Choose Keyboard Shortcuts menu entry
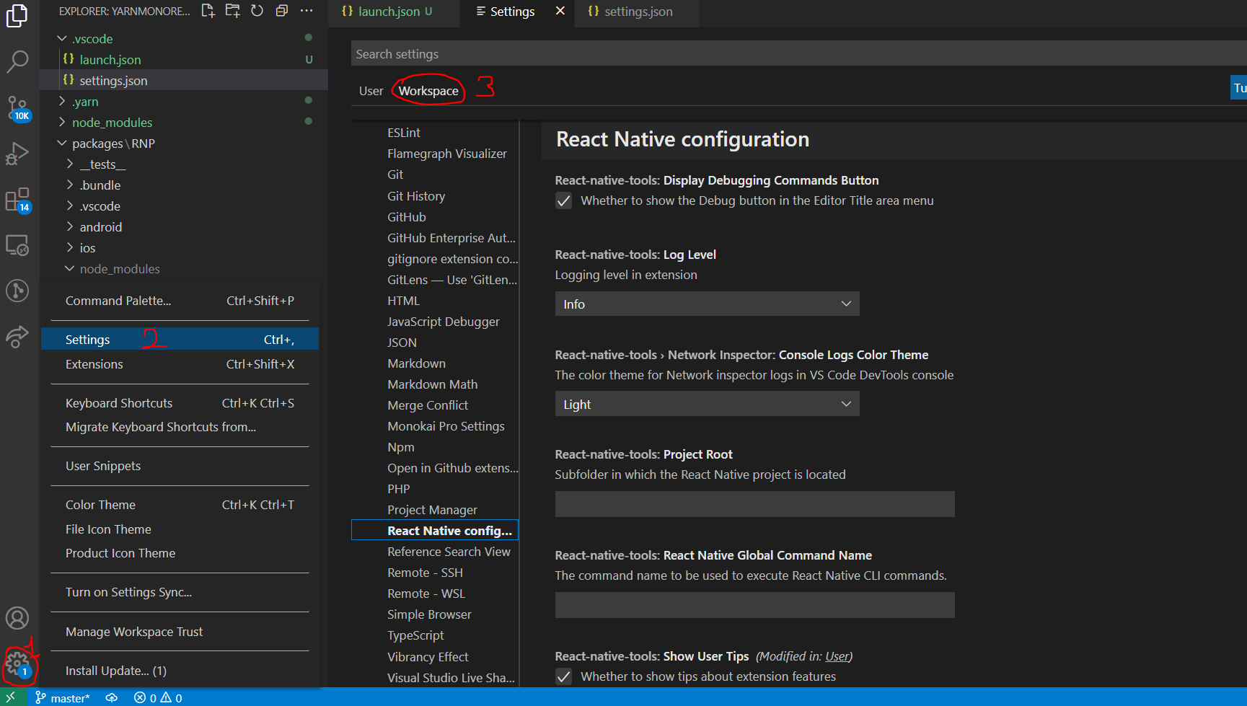Viewport: 1247px width, 706px height. point(180,403)
